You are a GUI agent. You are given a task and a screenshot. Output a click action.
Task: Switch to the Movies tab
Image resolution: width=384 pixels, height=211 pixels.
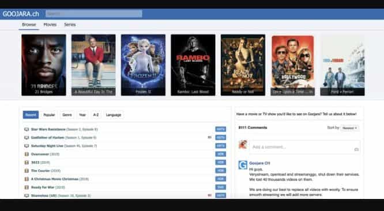(50, 25)
